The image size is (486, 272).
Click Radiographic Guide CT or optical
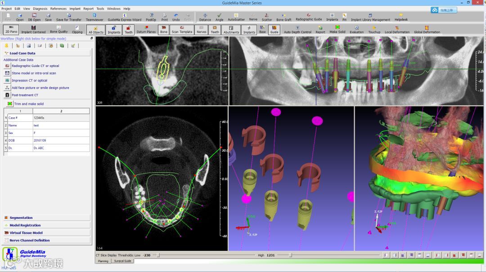[x=36, y=66]
